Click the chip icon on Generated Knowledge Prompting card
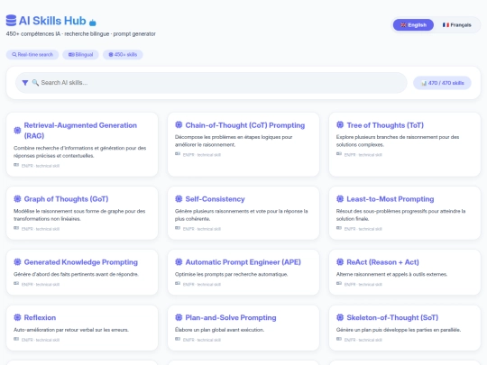This screenshot has height=365, width=487. pyautogui.click(x=17, y=262)
